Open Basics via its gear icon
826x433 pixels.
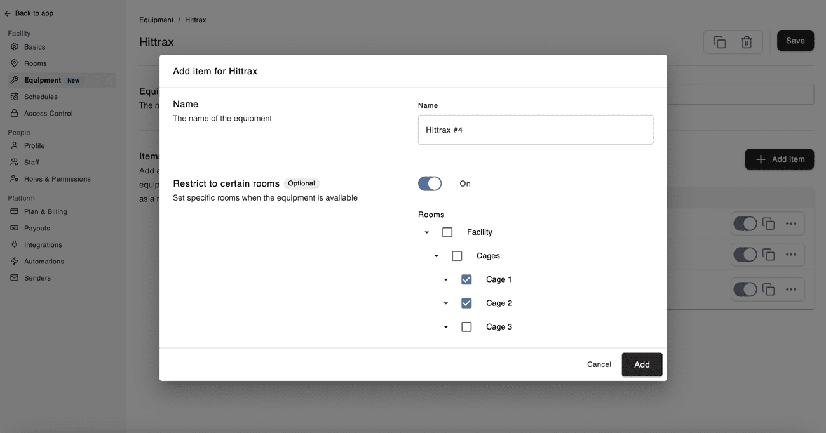point(15,46)
